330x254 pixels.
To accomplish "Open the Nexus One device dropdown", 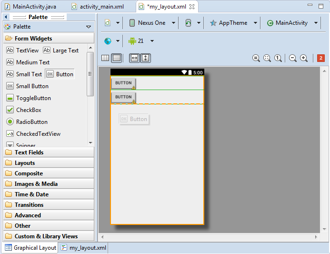I will (x=152, y=23).
